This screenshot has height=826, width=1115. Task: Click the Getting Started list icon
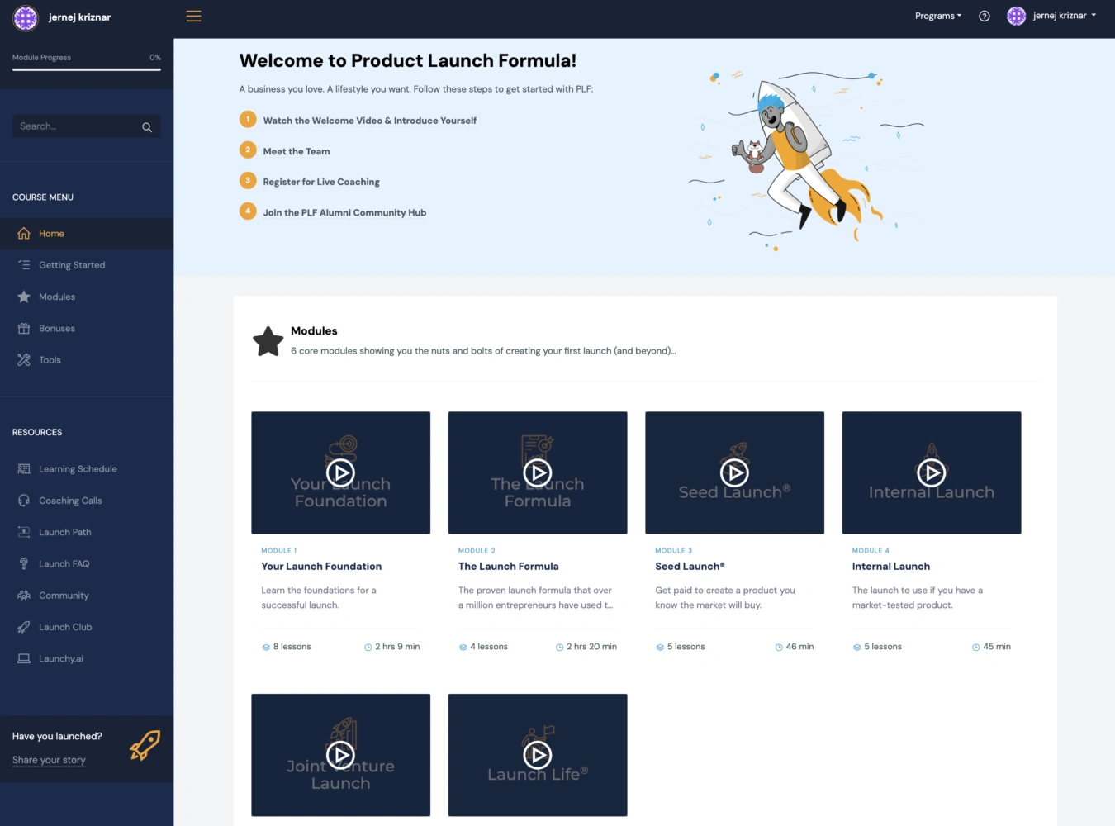click(x=24, y=265)
